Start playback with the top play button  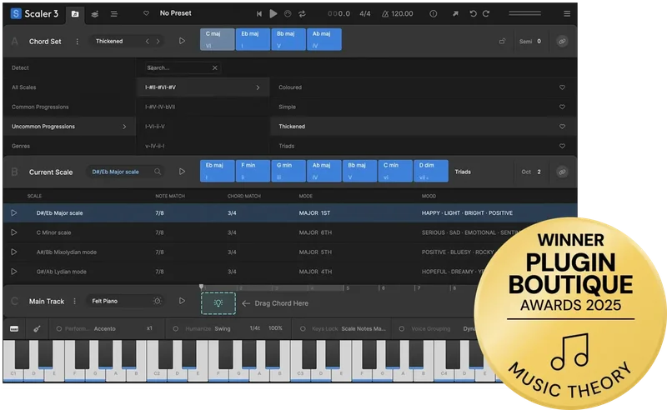(273, 13)
